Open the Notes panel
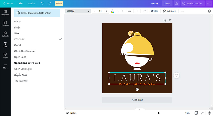The image size is (213, 116). tap(71, 113)
